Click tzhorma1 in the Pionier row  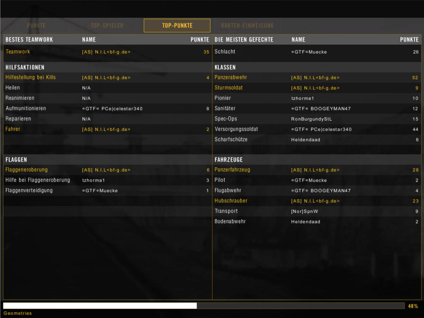coord(302,98)
